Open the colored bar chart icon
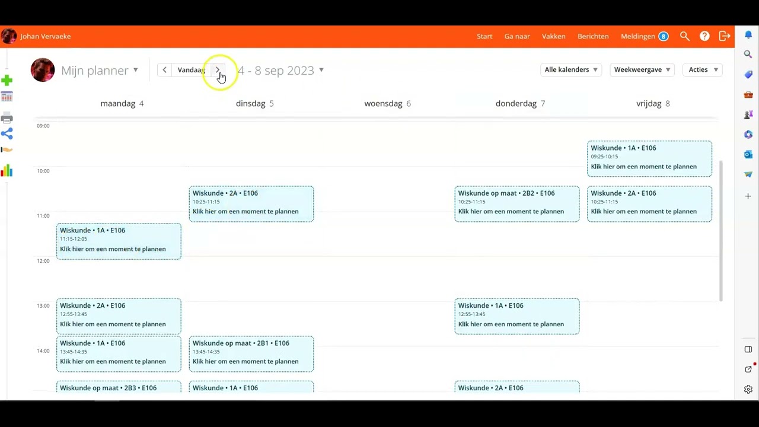Screen dimensions: 759x427 (x=7, y=171)
